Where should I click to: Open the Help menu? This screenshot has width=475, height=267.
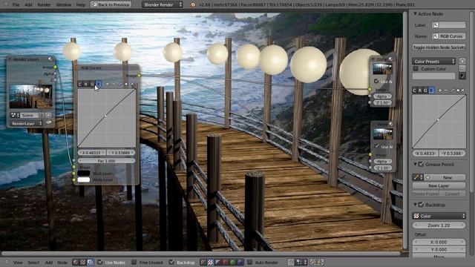[81, 4]
